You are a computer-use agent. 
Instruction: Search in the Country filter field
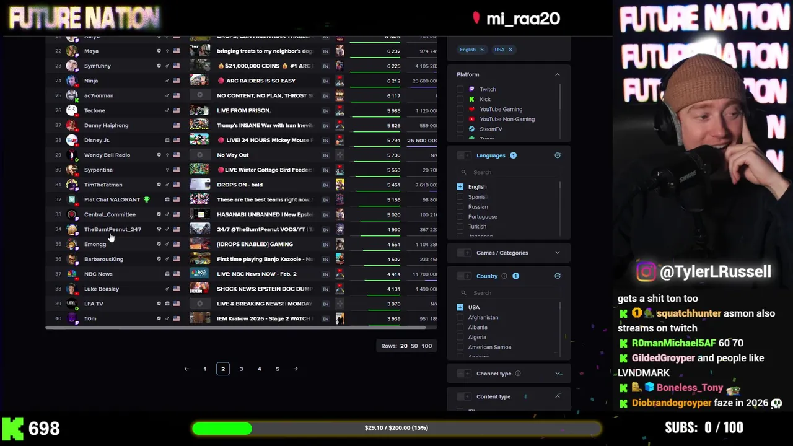coord(508,293)
